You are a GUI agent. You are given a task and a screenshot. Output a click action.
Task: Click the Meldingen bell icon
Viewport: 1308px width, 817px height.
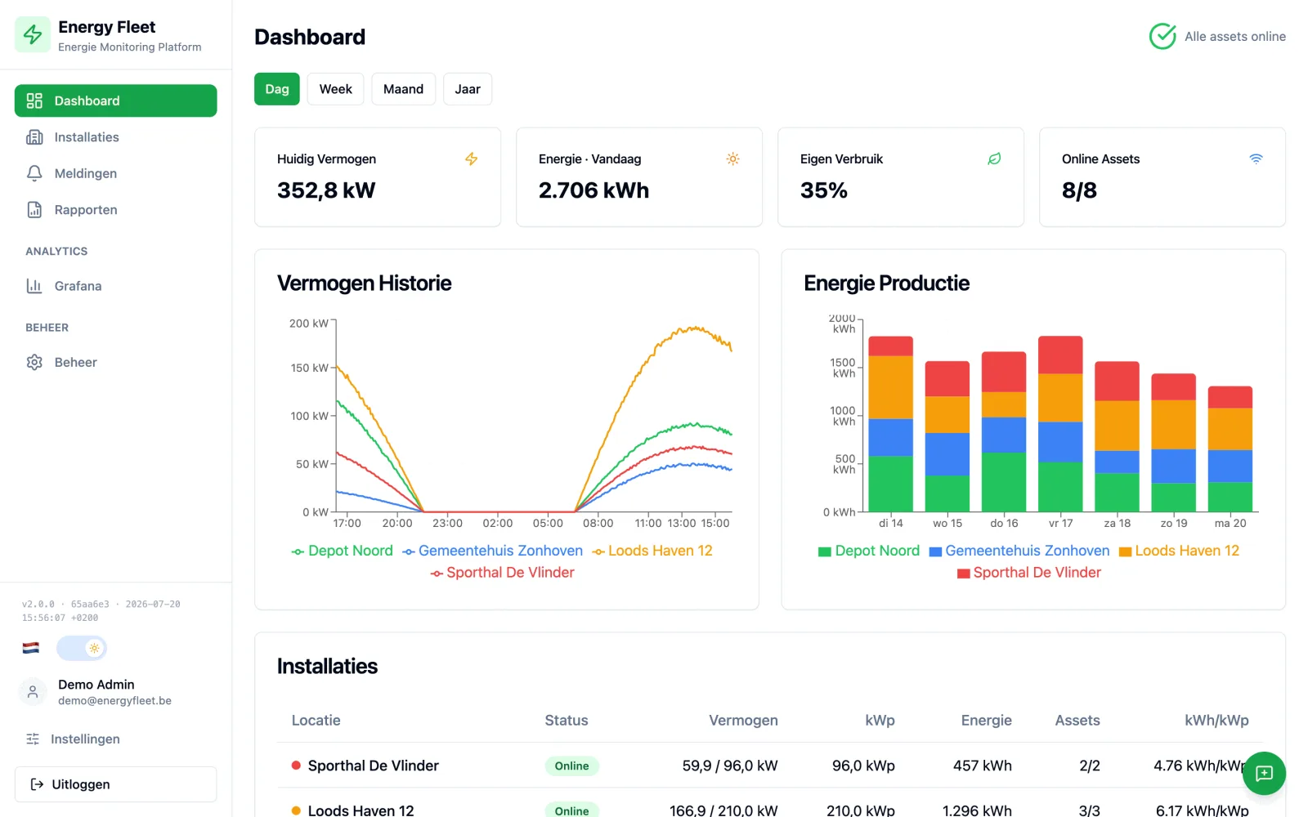pos(34,173)
